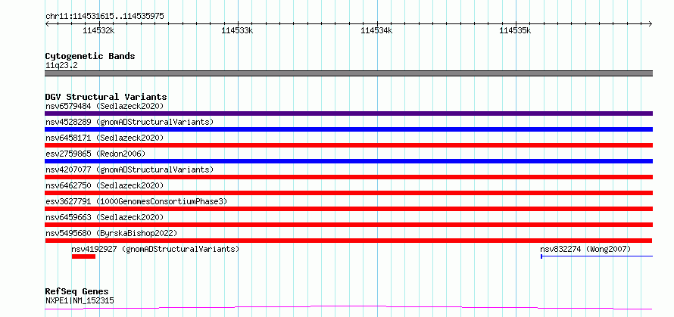Click the short red nsv4192927 variant bar
The image size is (674, 317).
(83, 256)
